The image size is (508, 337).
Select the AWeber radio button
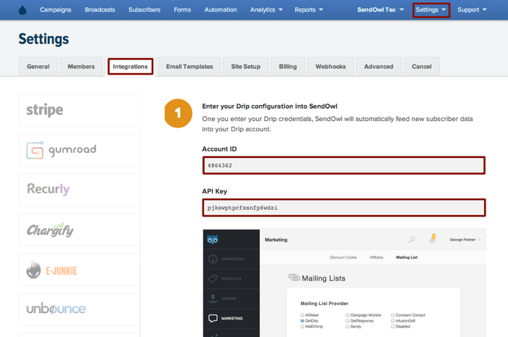(303, 315)
